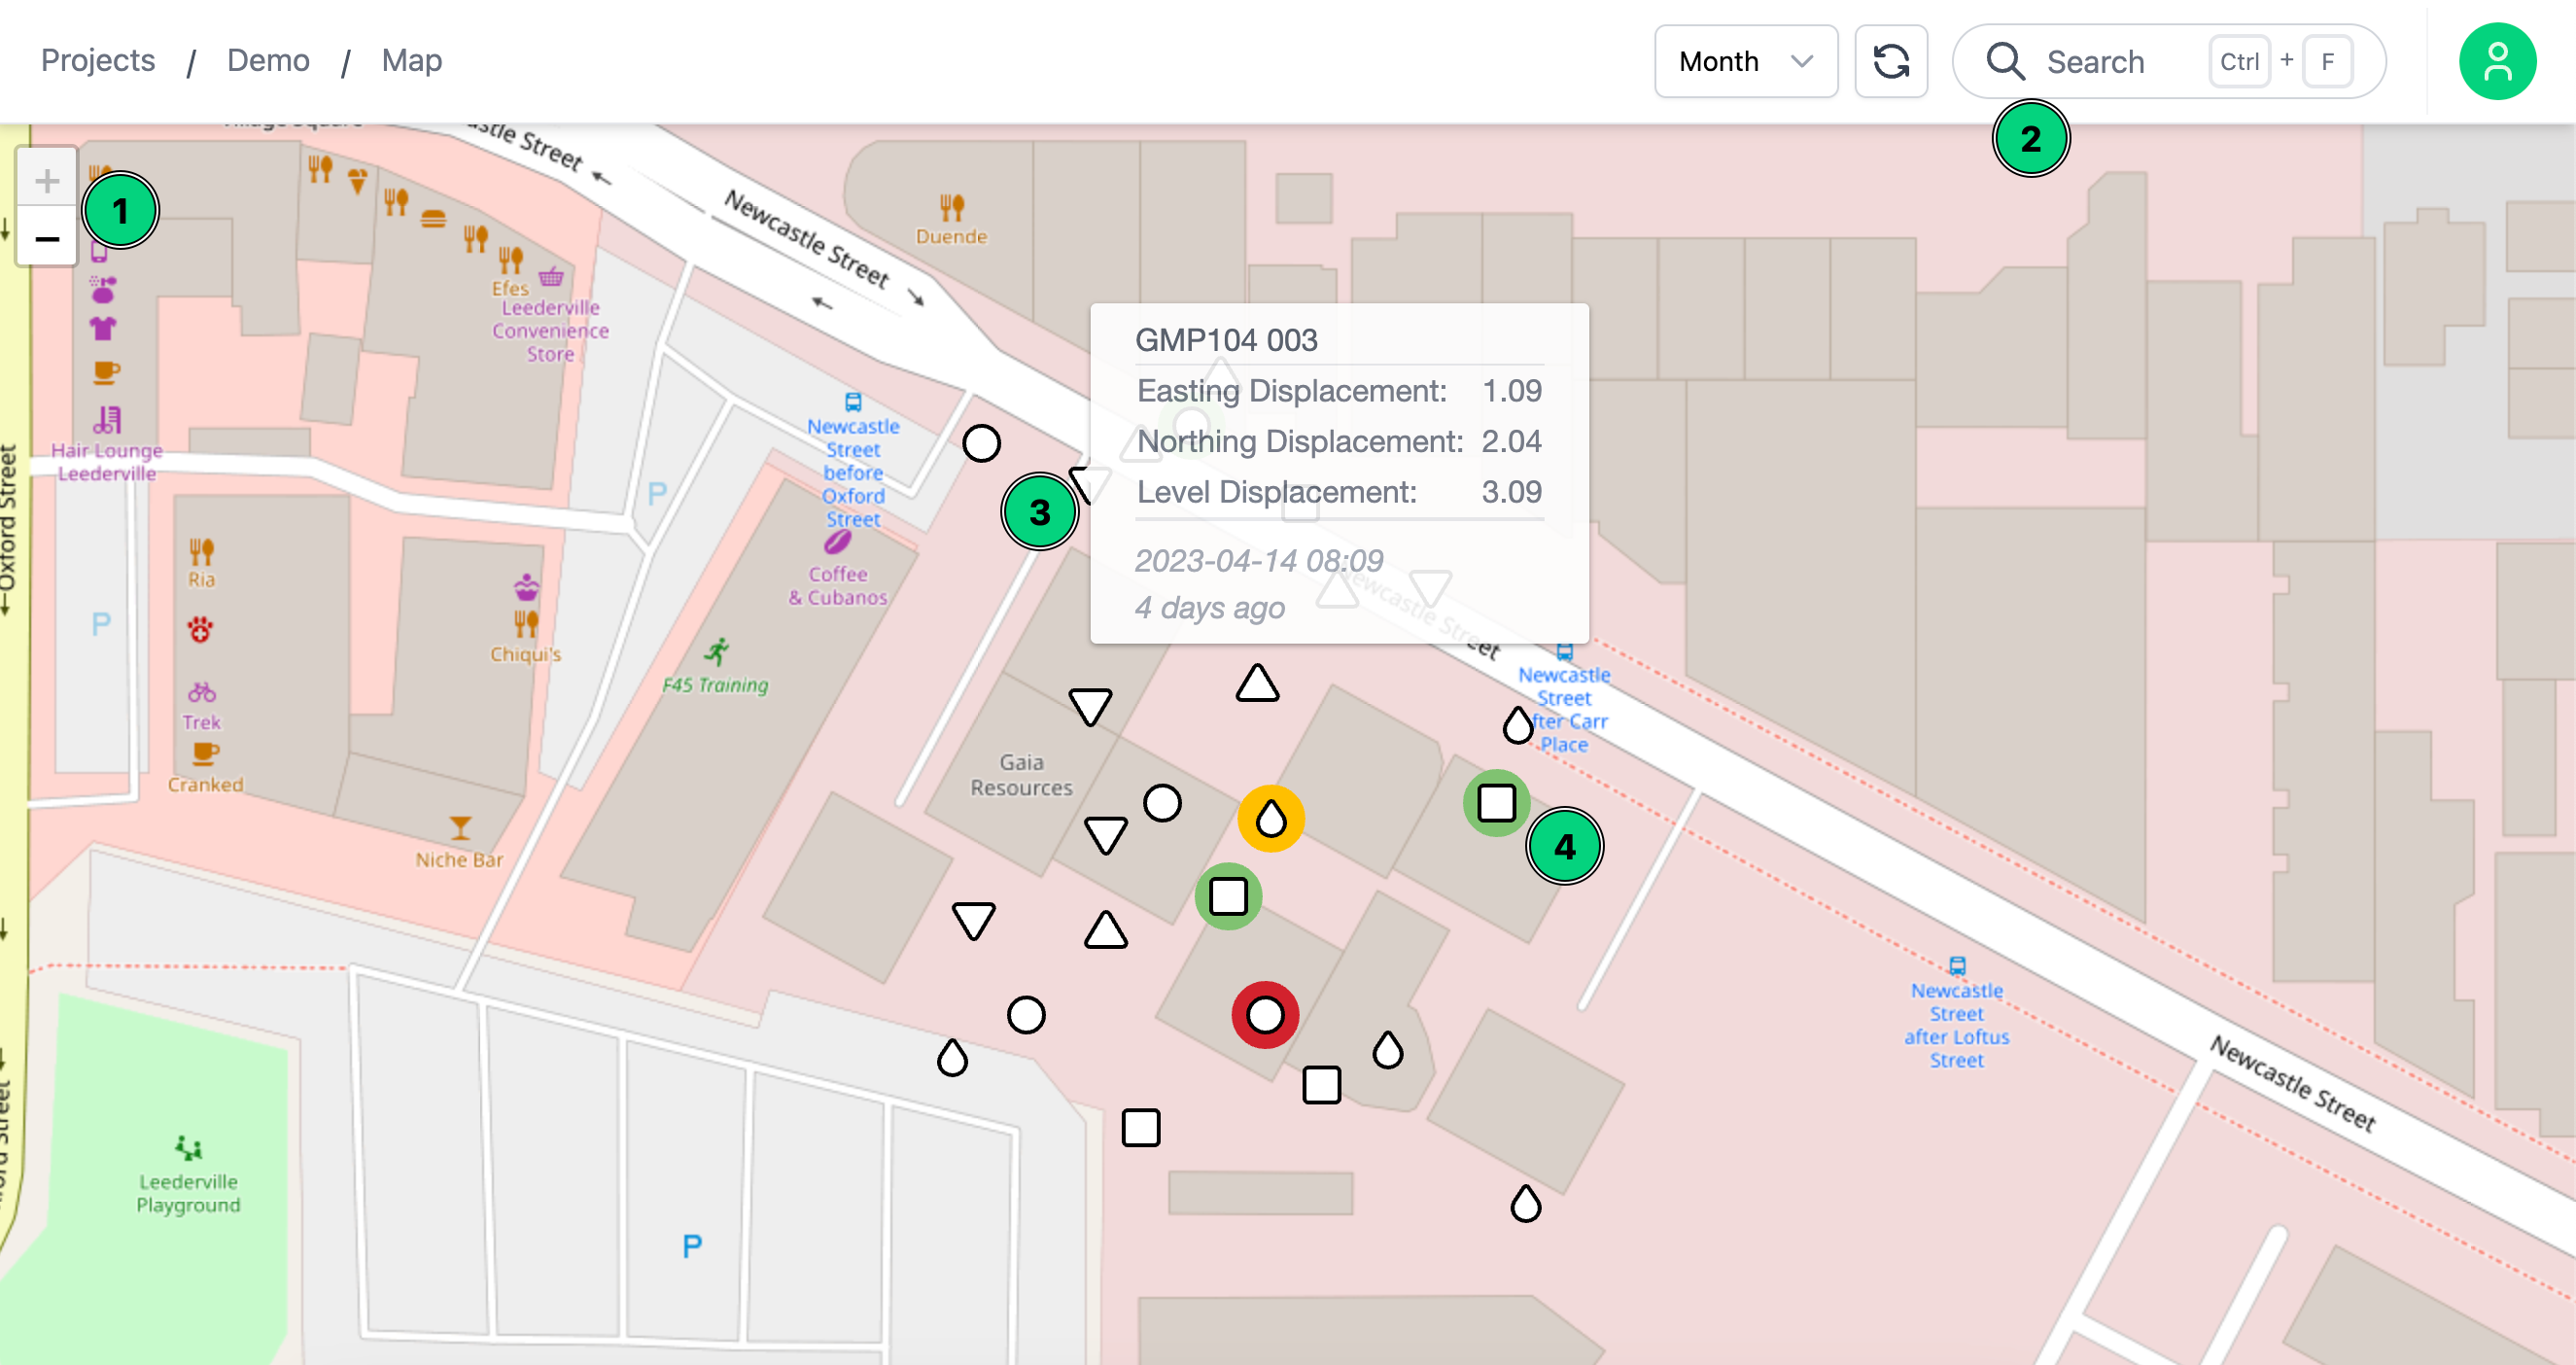Open the green user profile avatar
Viewport: 2576px width, 1365px height.
(2497, 61)
